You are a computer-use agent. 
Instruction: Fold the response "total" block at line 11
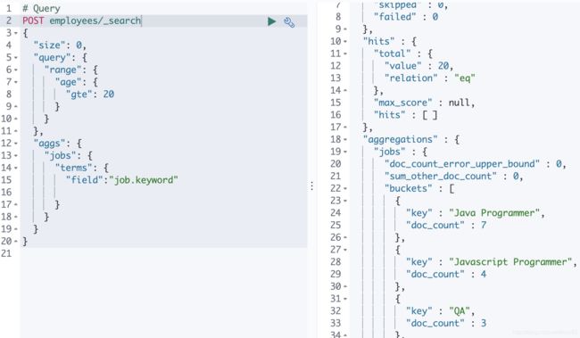[345, 54]
